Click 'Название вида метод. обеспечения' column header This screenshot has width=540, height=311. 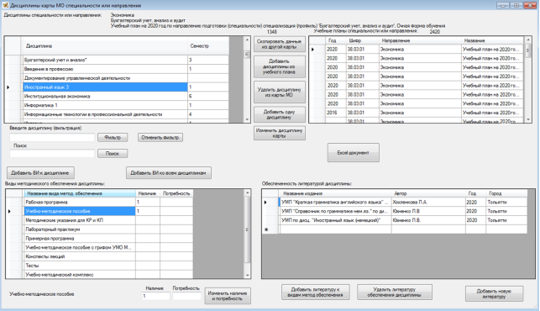[80, 193]
